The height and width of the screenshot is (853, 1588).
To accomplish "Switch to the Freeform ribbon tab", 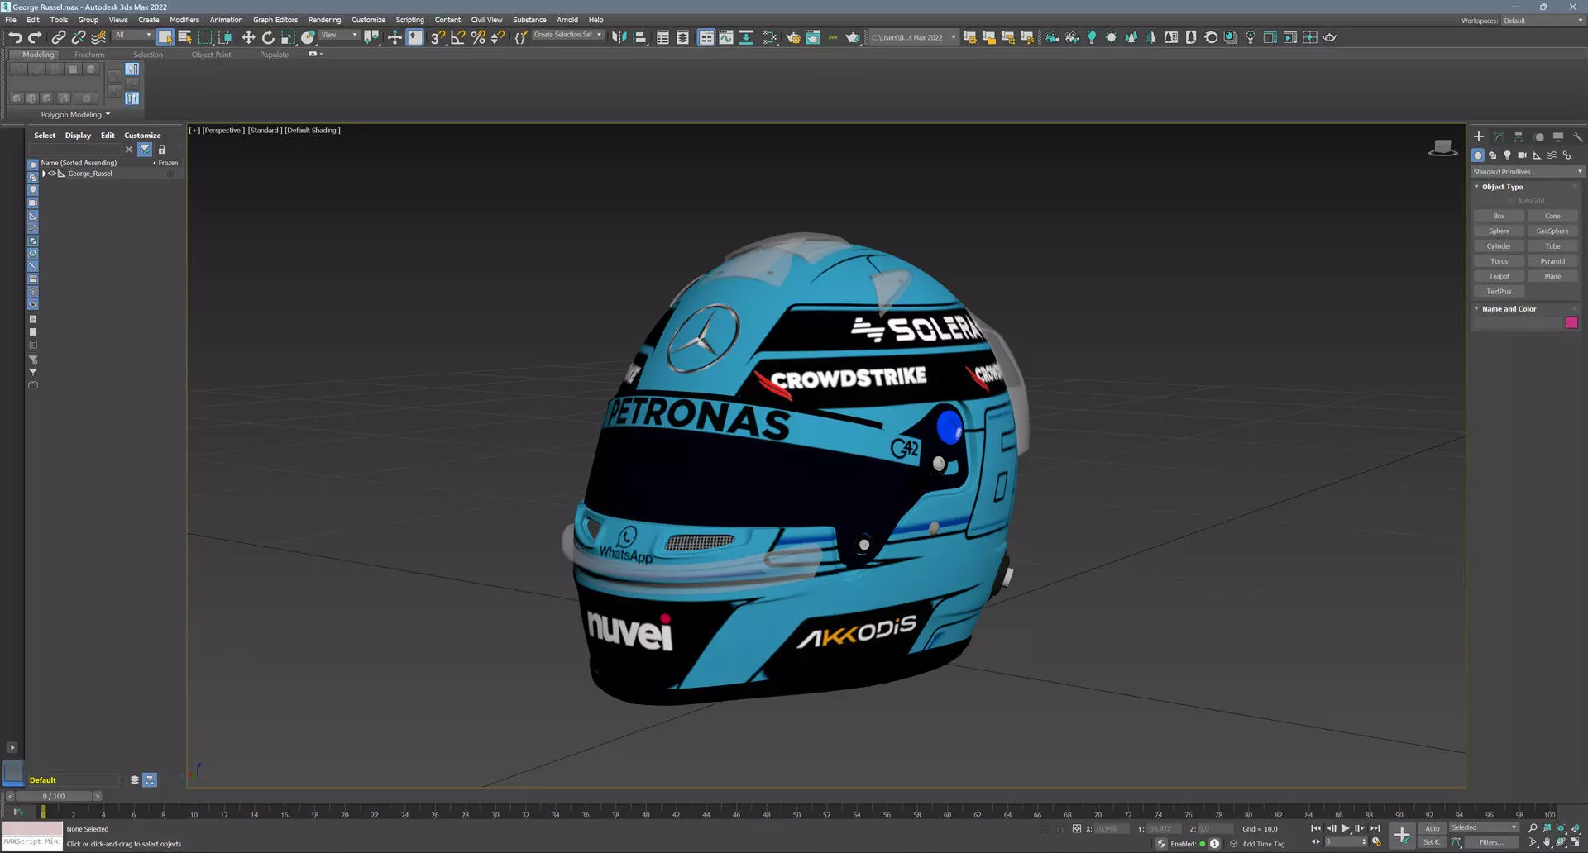I will pyautogui.click(x=89, y=55).
